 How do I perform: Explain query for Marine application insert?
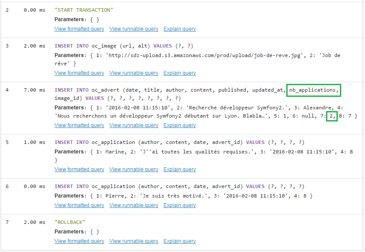coord(179,169)
